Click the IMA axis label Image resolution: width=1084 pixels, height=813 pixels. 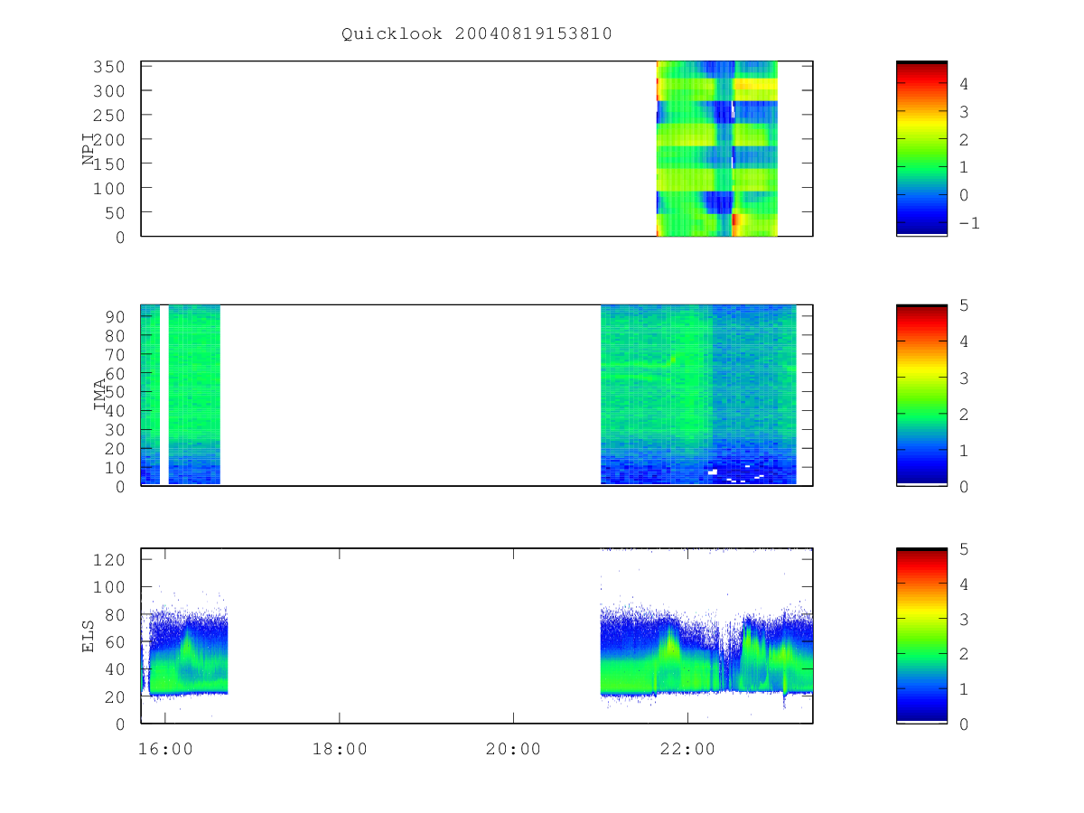(99, 395)
